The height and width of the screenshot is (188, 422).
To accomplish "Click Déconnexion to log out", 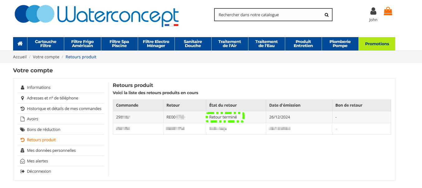I will coord(39,171).
